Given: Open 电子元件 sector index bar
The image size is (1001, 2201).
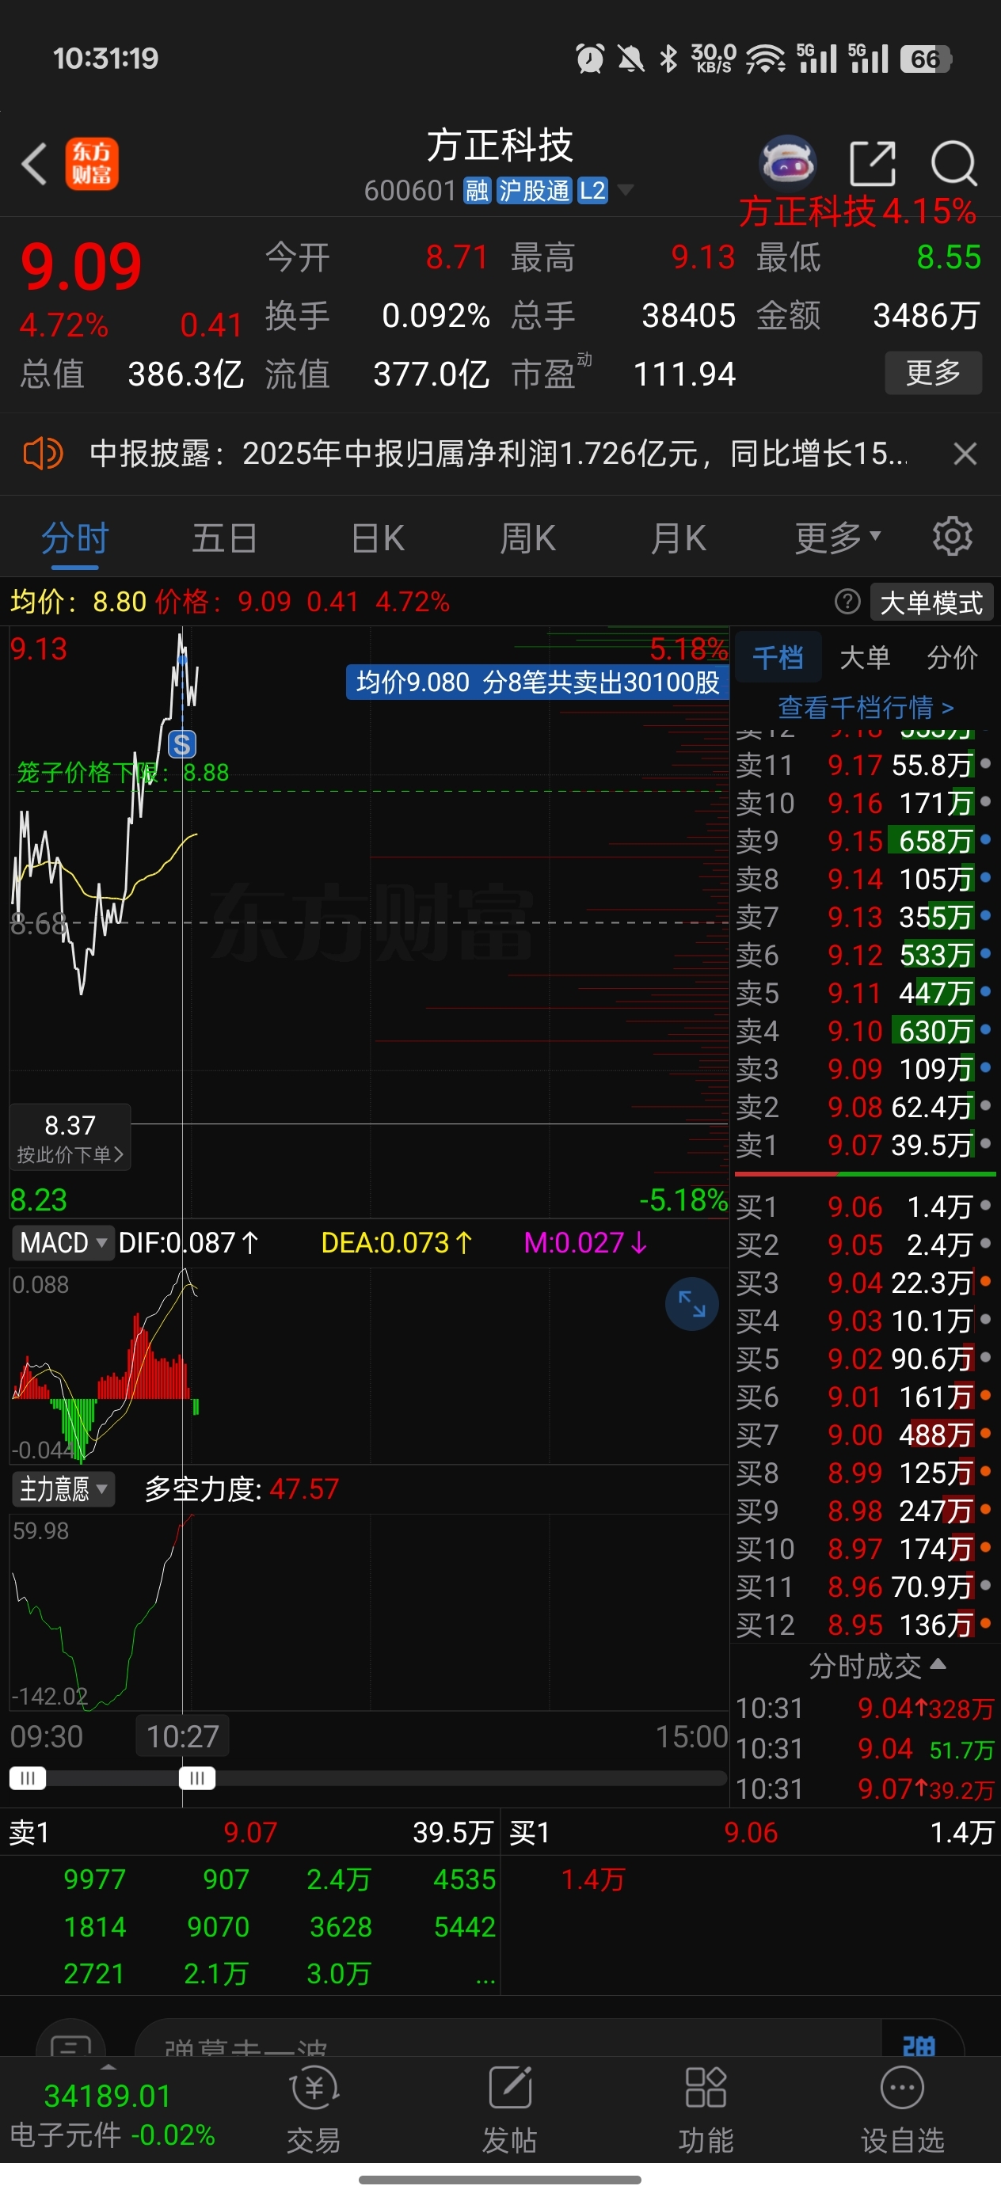Looking at the screenshot, I should point(112,2115).
